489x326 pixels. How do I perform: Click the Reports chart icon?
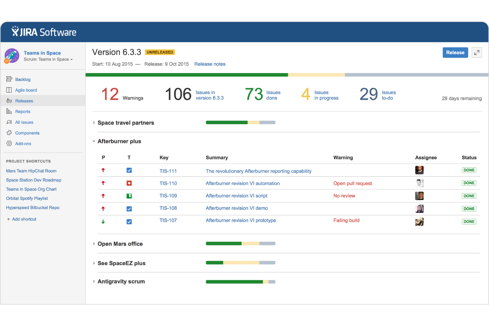pyautogui.click(x=9, y=111)
